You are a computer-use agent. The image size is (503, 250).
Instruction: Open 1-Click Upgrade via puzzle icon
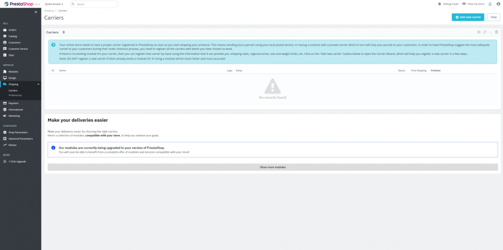pyautogui.click(x=5, y=161)
